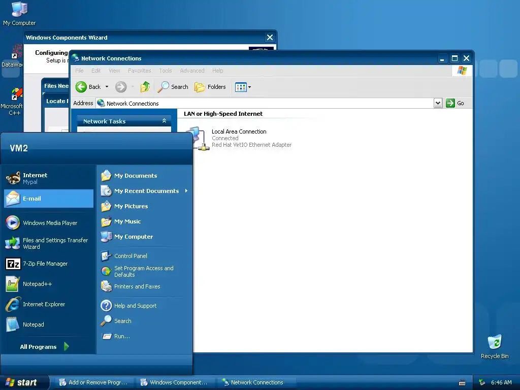
Task: Click the 'Red Hat VirtIO Ethernet Adapter' text
Action: coord(251,145)
